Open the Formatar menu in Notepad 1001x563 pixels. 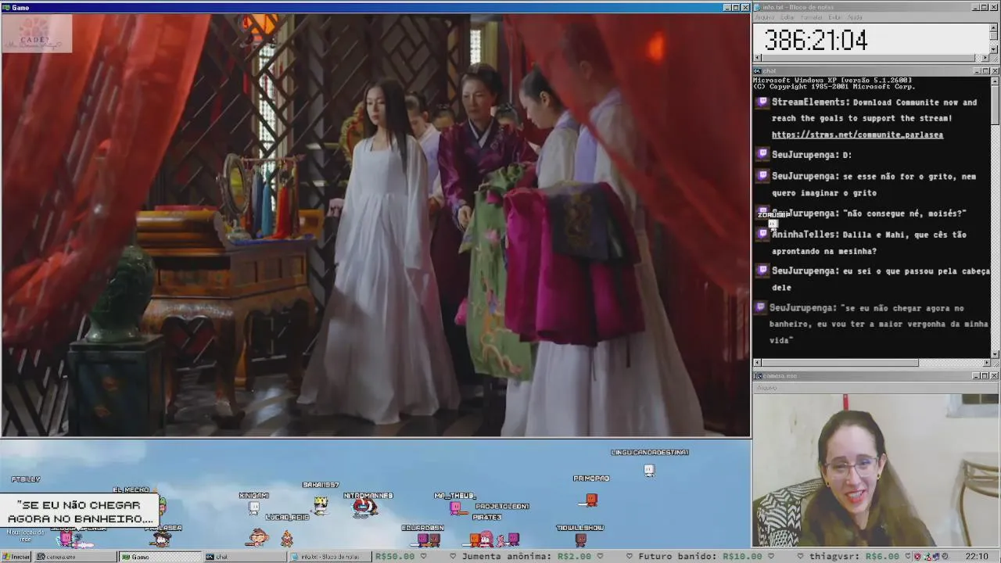[811, 17]
